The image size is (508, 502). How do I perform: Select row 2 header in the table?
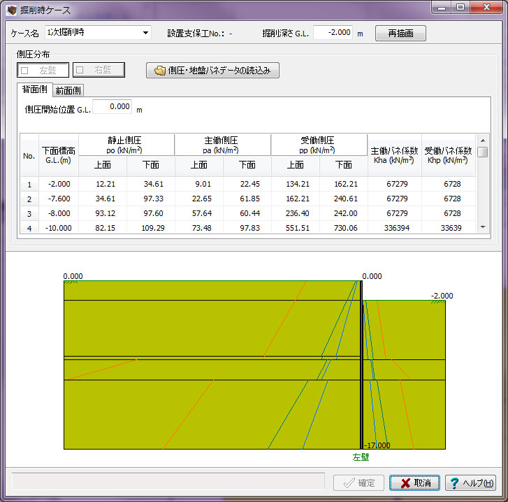(29, 199)
